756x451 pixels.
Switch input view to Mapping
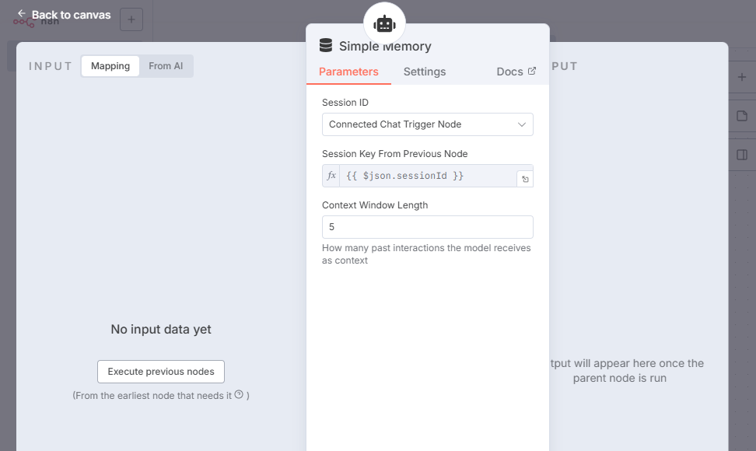point(110,66)
